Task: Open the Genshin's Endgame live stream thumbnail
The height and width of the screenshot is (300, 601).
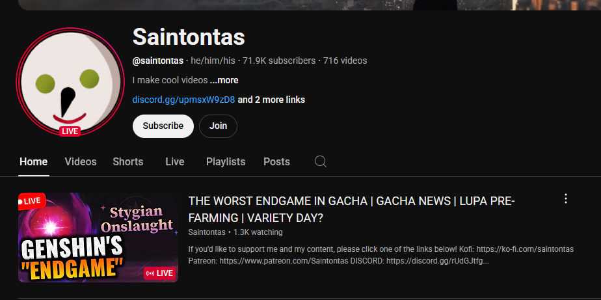Action: [x=98, y=238]
